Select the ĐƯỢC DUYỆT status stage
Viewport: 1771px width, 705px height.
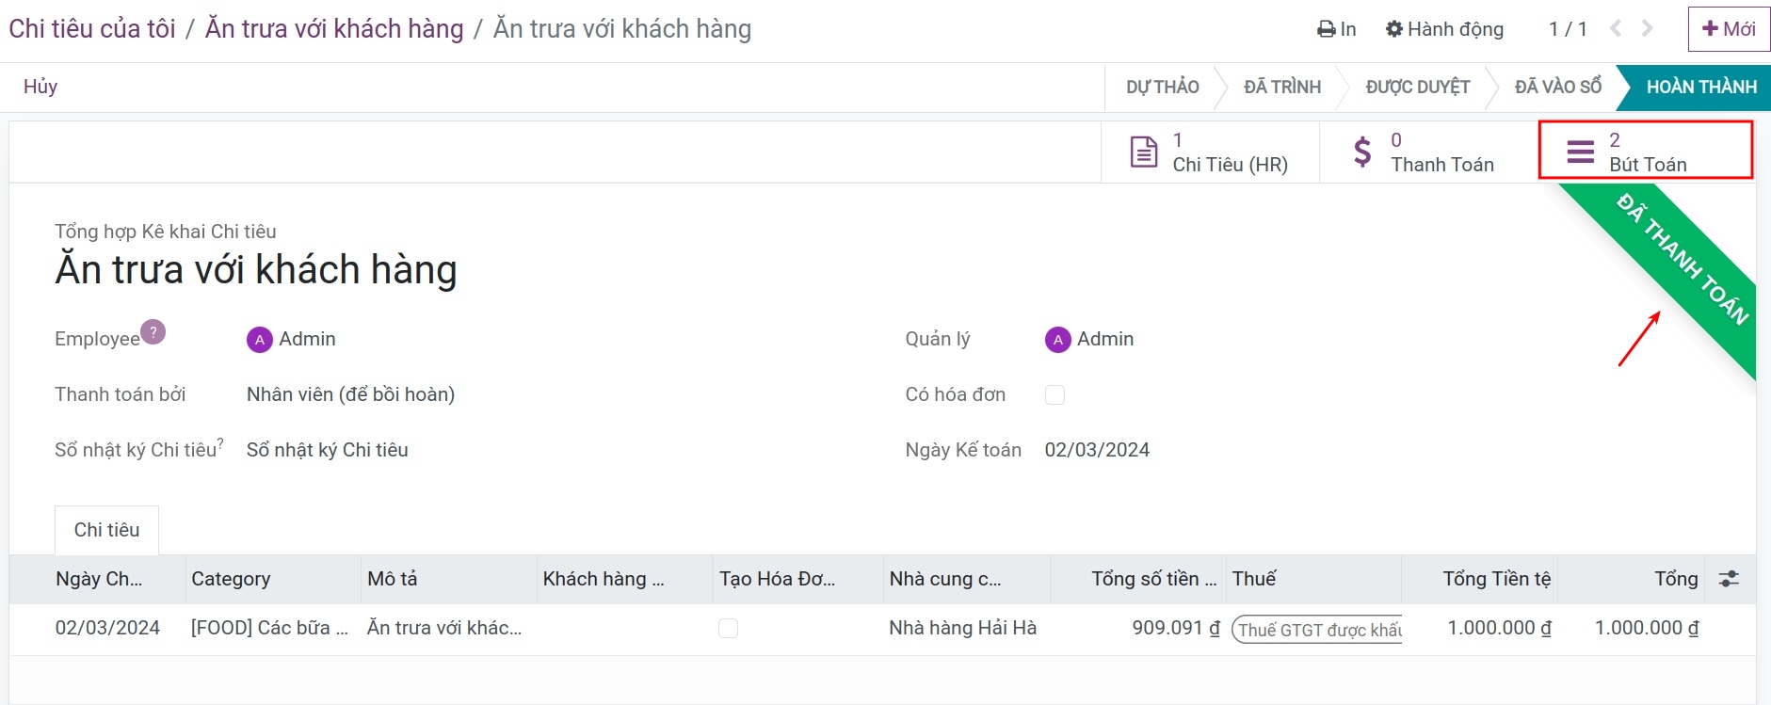pyautogui.click(x=1418, y=87)
